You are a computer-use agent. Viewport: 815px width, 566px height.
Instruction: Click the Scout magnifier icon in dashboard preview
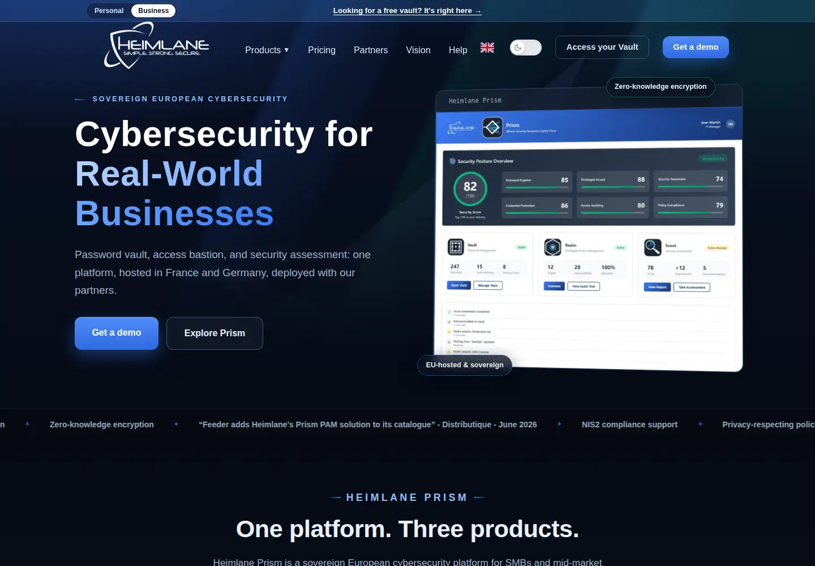pyautogui.click(x=653, y=247)
